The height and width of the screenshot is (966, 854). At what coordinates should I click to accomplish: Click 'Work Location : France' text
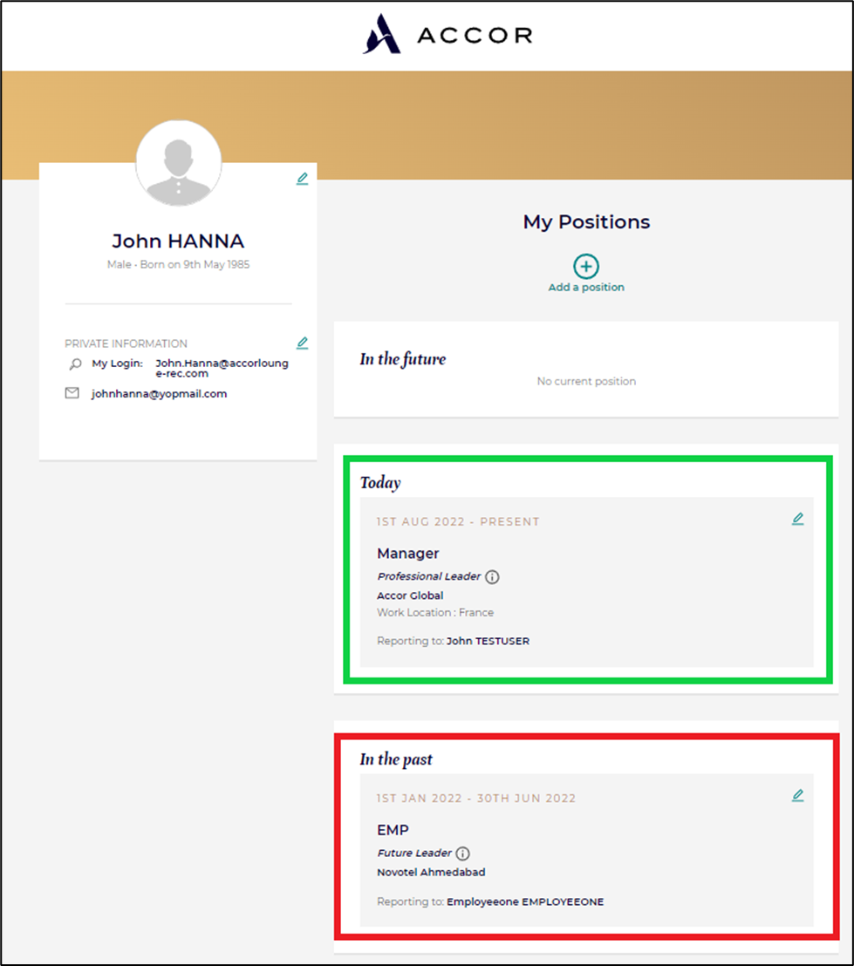435,612
